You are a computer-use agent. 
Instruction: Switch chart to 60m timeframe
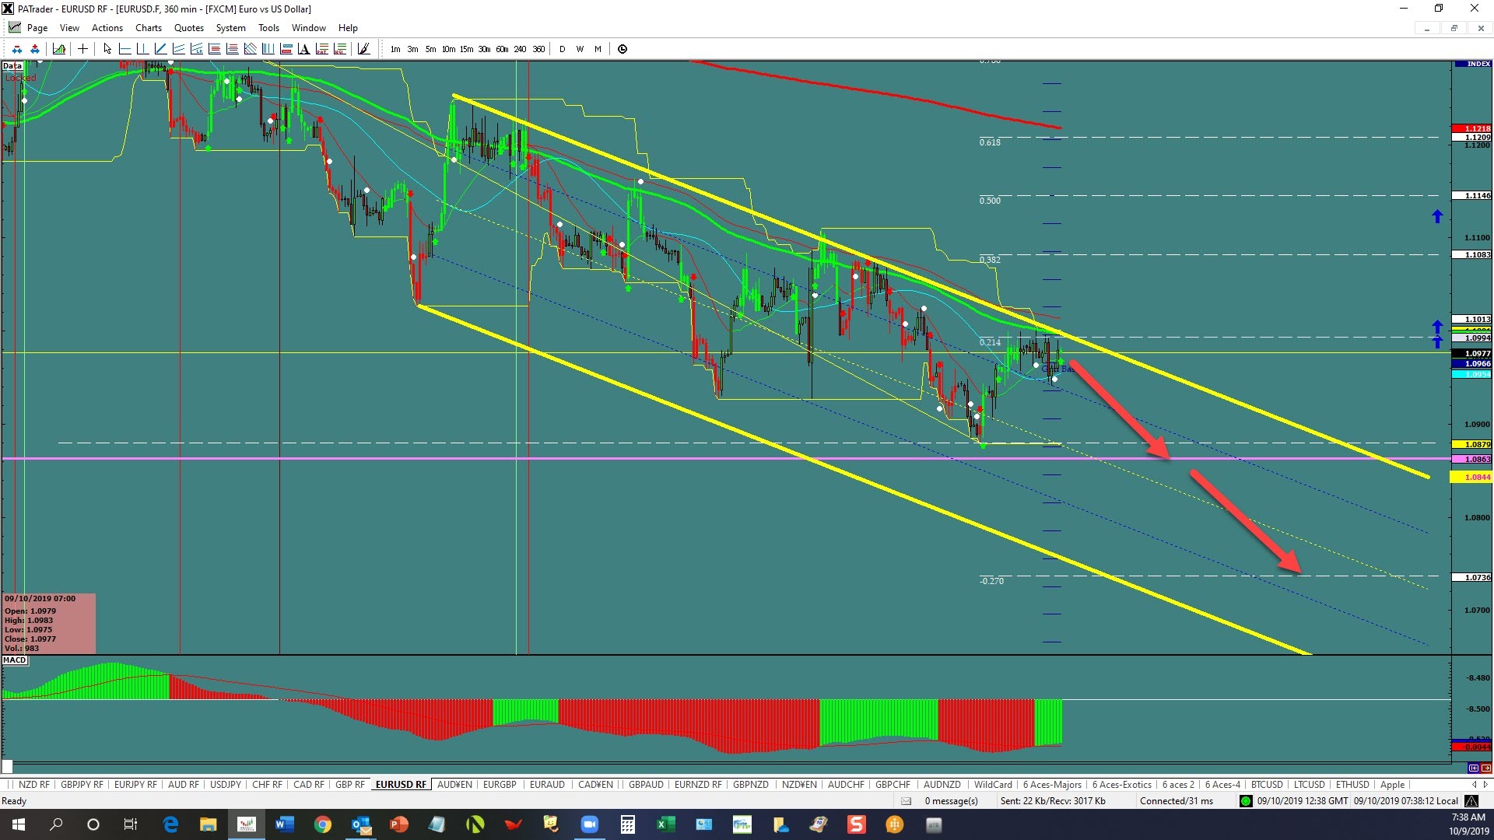pos(502,49)
